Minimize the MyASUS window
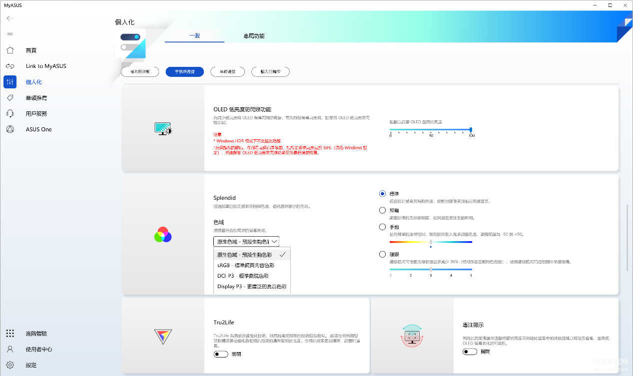 click(596, 5)
